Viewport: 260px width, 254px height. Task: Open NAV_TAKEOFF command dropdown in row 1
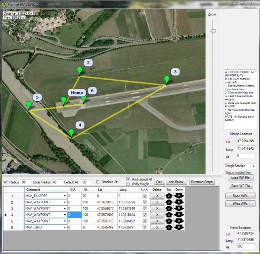pyautogui.click(x=65, y=196)
